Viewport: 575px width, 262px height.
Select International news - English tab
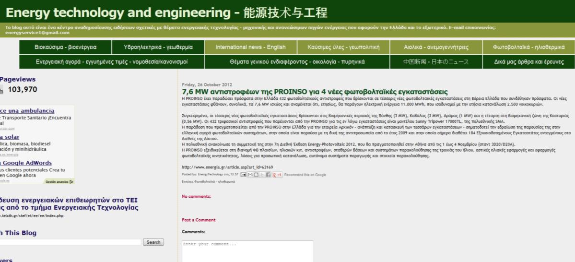click(x=250, y=48)
